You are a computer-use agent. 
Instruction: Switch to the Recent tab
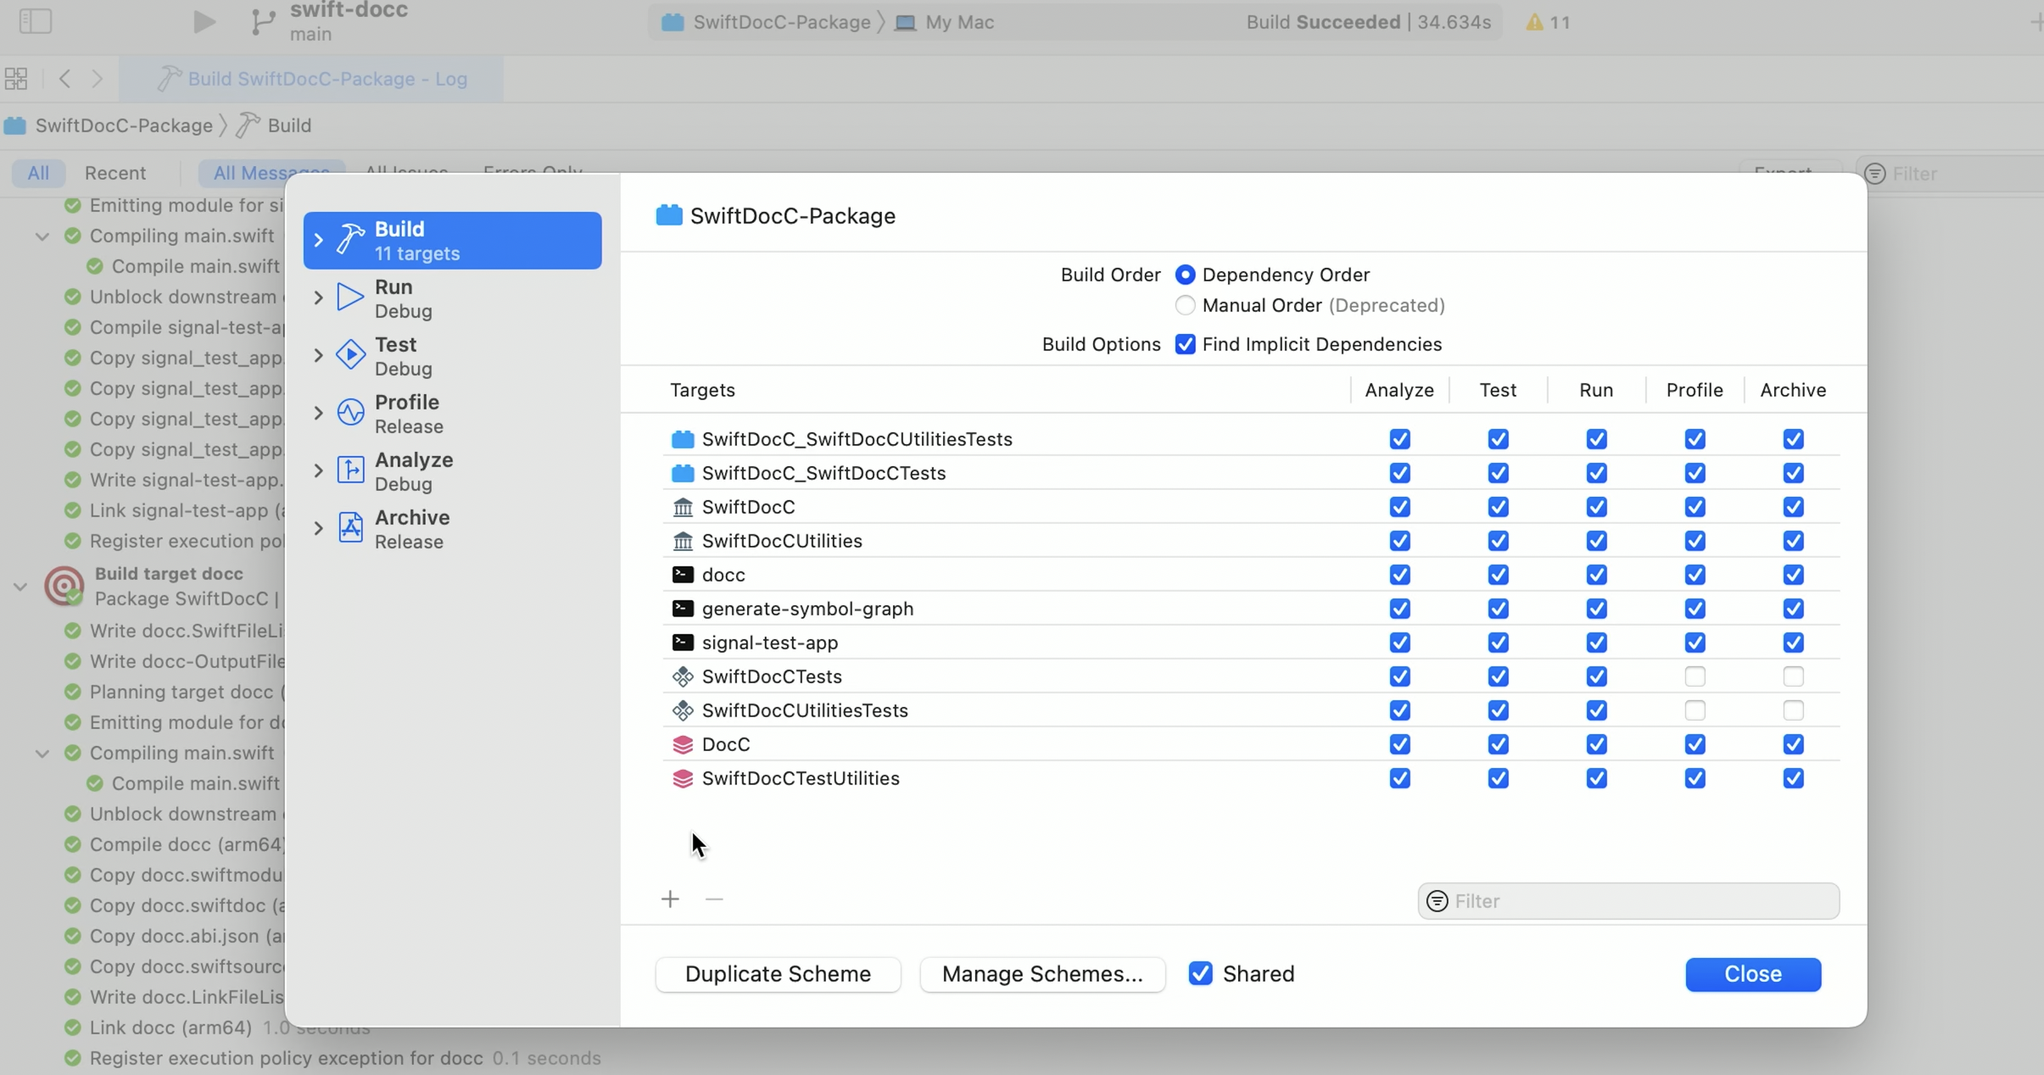[115, 173]
